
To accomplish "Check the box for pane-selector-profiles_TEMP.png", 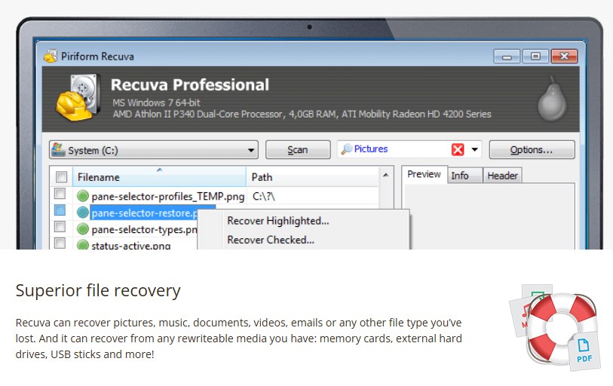I will (x=60, y=193).
